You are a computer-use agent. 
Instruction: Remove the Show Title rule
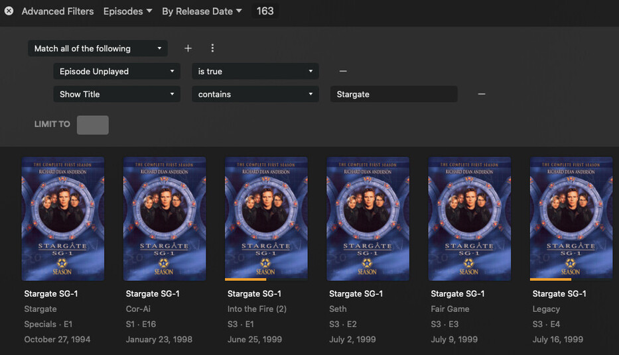[x=482, y=94]
